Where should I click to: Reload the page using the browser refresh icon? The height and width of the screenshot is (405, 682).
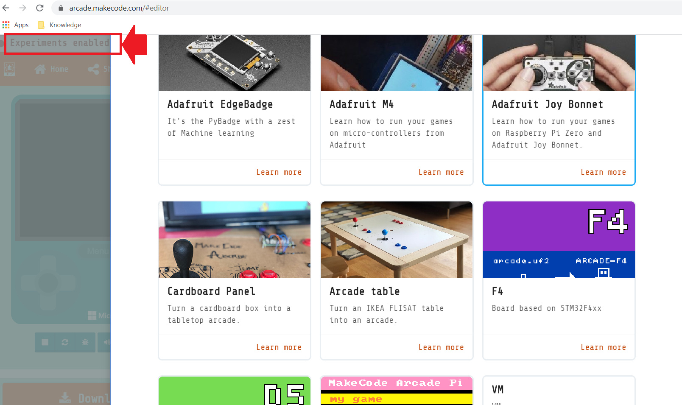tap(39, 8)
